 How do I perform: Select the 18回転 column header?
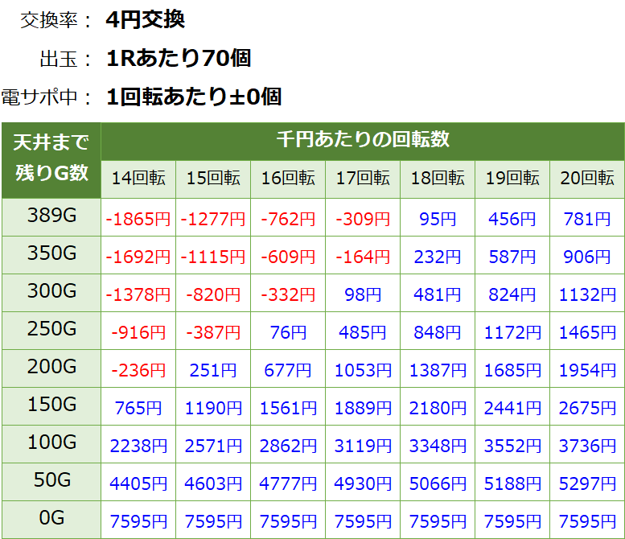click(438, 179)
